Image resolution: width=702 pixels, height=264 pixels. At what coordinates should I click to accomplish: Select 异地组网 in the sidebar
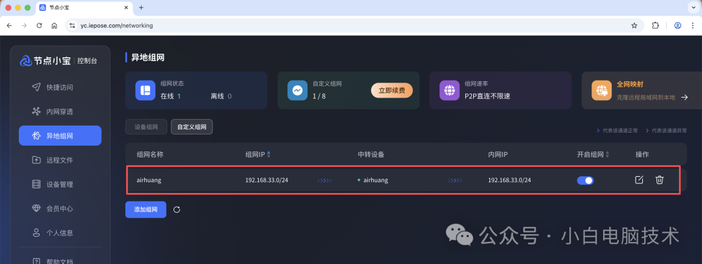tap(60, 135)
